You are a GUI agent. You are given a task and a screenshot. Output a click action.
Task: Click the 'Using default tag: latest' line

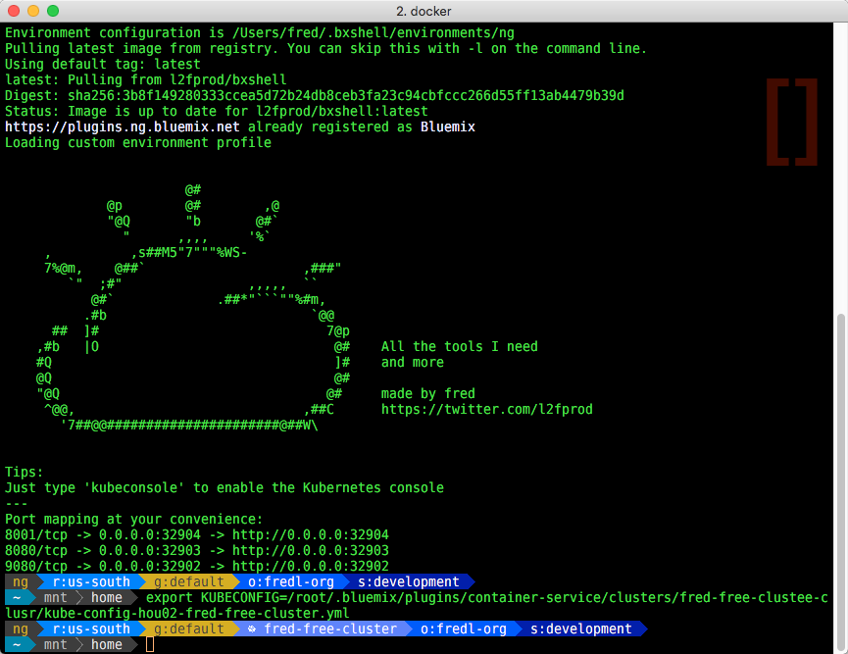103,65
